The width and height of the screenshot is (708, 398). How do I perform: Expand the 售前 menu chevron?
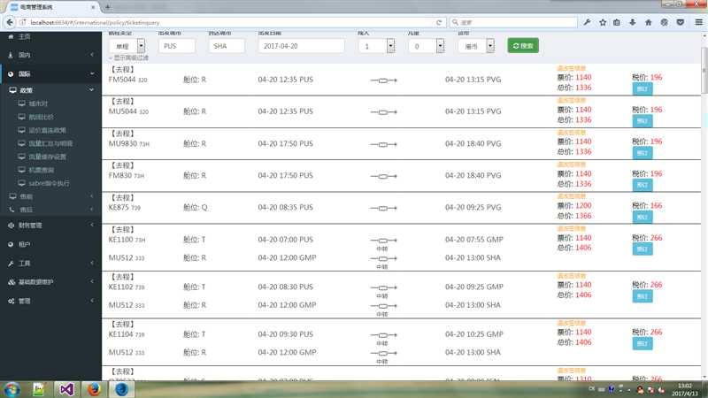click(92, 196)
